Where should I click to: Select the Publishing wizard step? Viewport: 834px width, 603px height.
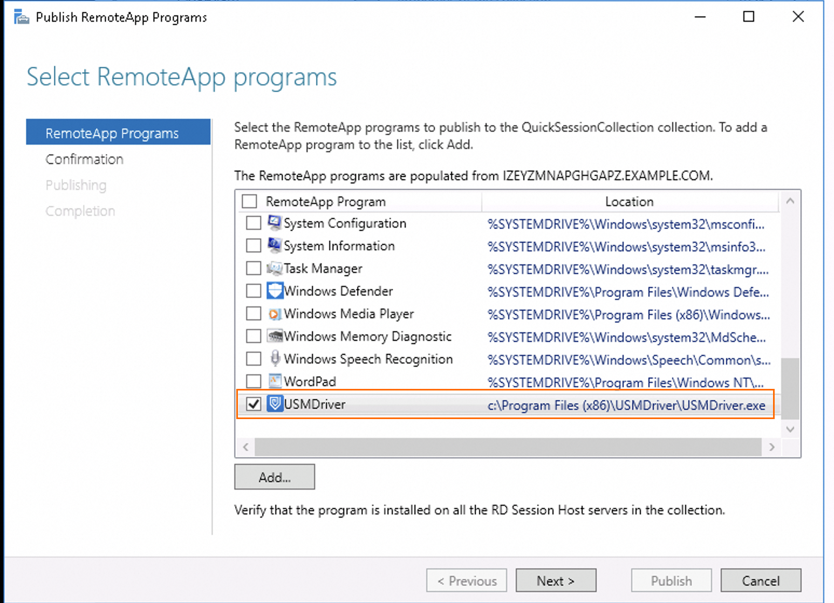tap(76, 185)
